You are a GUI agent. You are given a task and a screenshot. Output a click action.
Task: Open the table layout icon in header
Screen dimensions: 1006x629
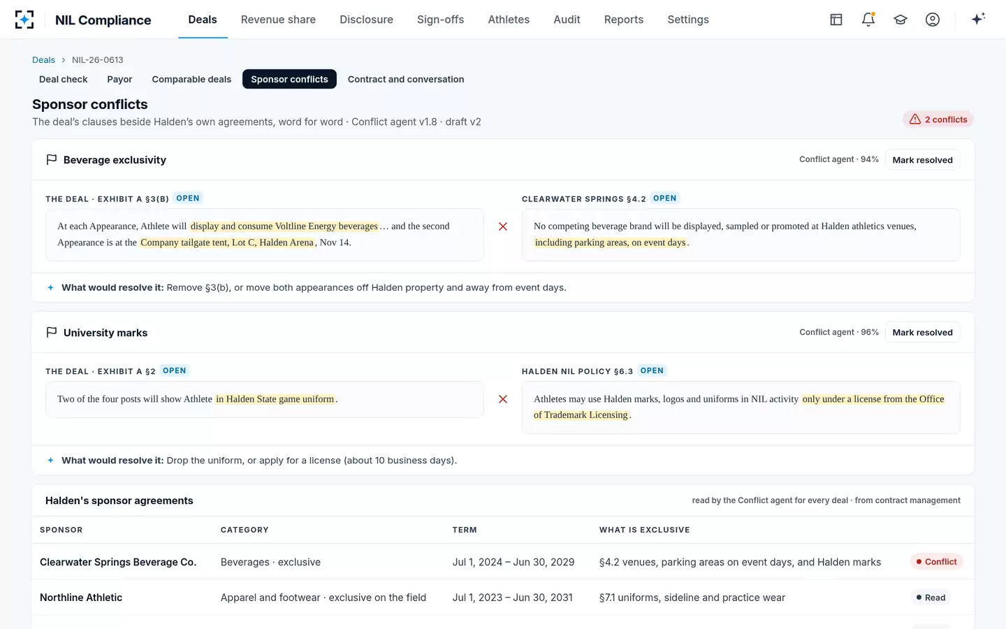click(836, 20)
